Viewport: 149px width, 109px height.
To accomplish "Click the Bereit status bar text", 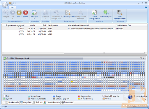I will (5, 107).
